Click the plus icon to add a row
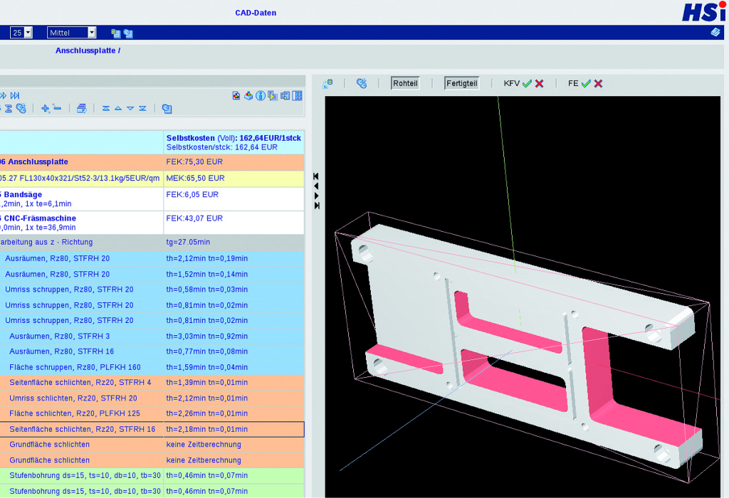The image size is (729, 498). pyautogui.click(x=45, y=108)
